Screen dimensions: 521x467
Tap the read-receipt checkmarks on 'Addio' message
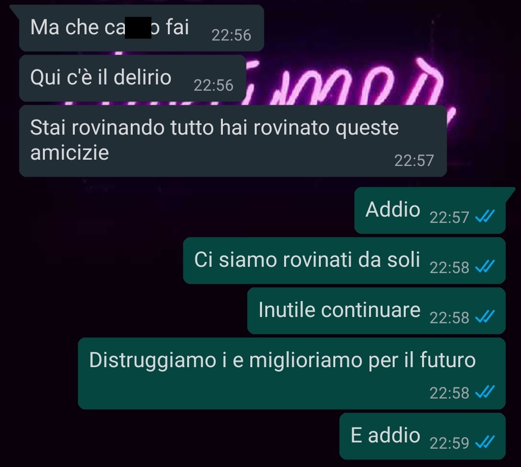(485, 217)
